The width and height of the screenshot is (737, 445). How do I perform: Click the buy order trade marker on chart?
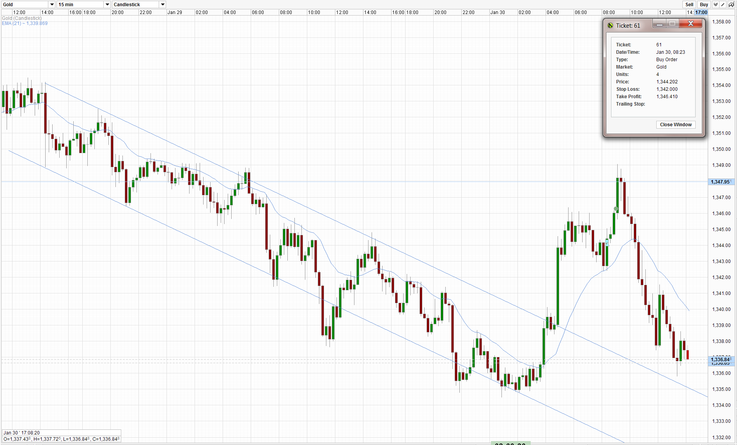607,243
